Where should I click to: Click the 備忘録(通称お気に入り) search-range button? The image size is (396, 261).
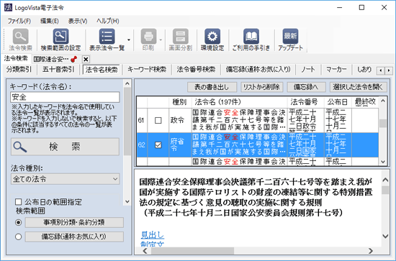74,237
